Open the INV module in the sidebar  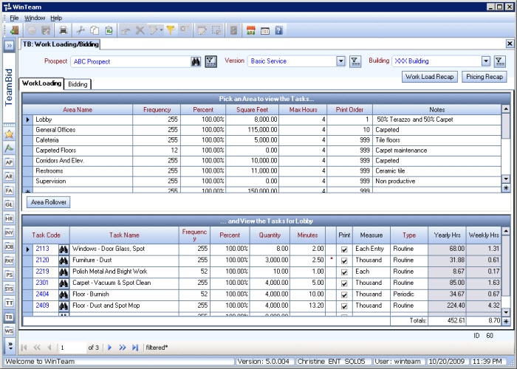point(9,232)
